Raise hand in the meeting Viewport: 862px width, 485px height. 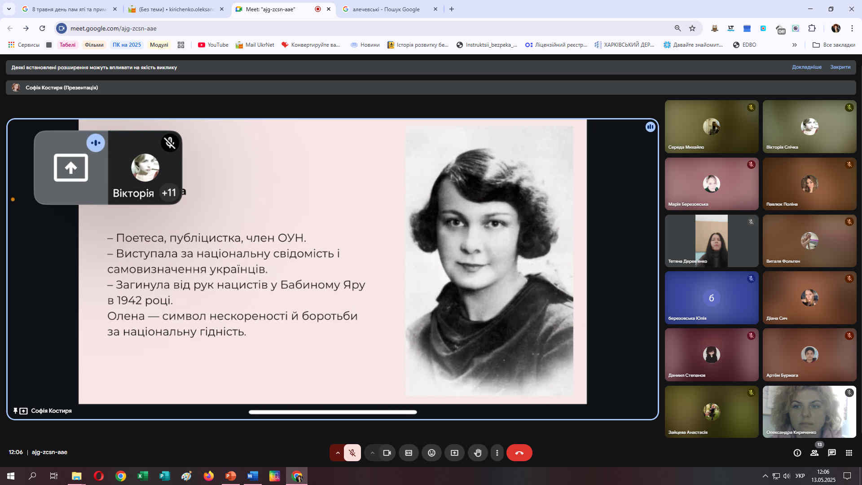point(477,453)
